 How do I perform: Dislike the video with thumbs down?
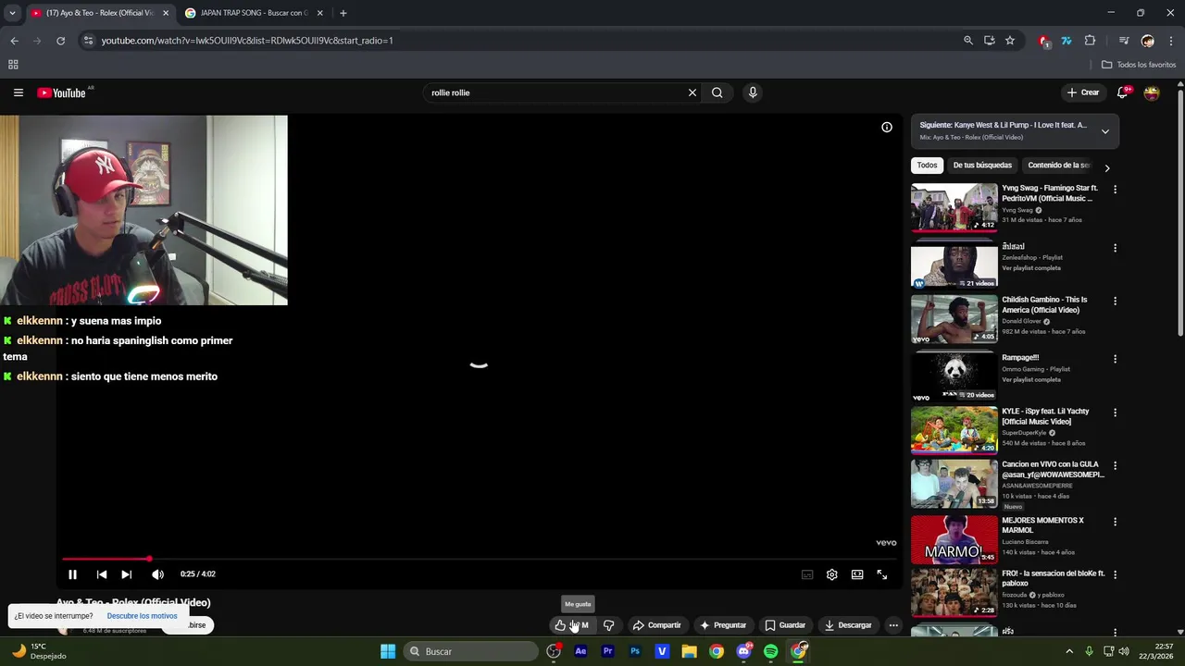[x=608, y=625]
